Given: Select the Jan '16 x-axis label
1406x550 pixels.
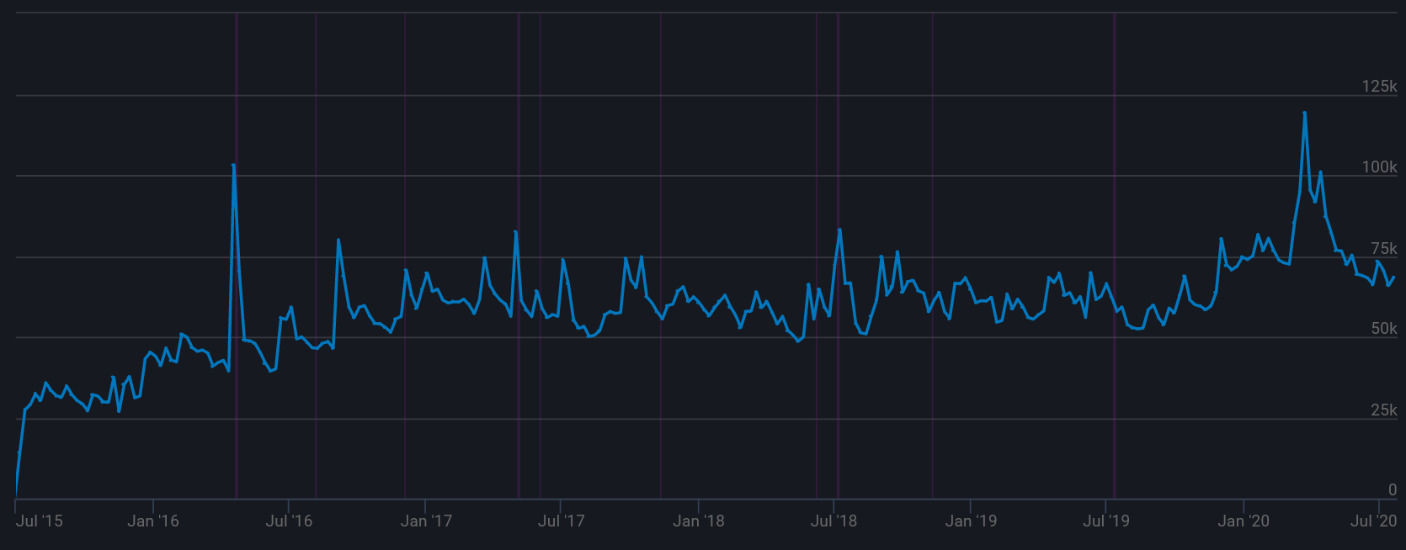Looking at the screenshot, I should point(153,521).
